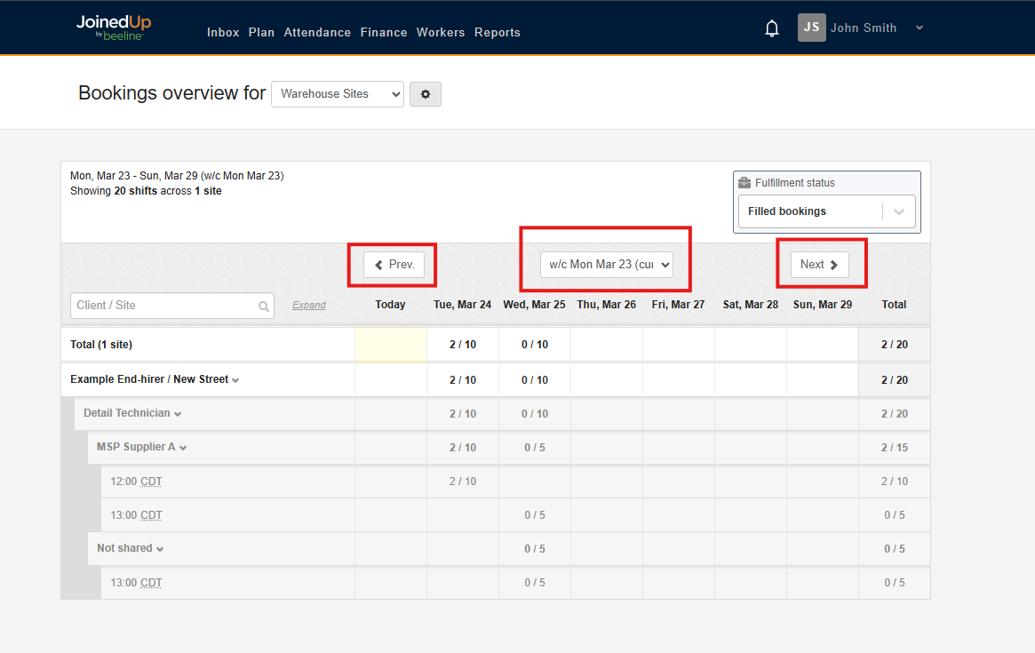This screenshot has width=1035, height=653.
Task: Click the Expand link
Action: tap(309, 306)
